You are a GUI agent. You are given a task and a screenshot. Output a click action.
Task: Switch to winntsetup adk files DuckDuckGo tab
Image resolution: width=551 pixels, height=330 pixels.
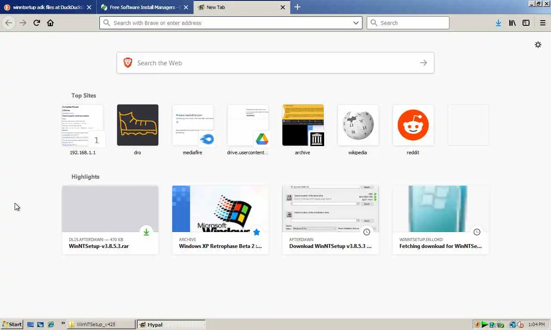tap(48, 7)
